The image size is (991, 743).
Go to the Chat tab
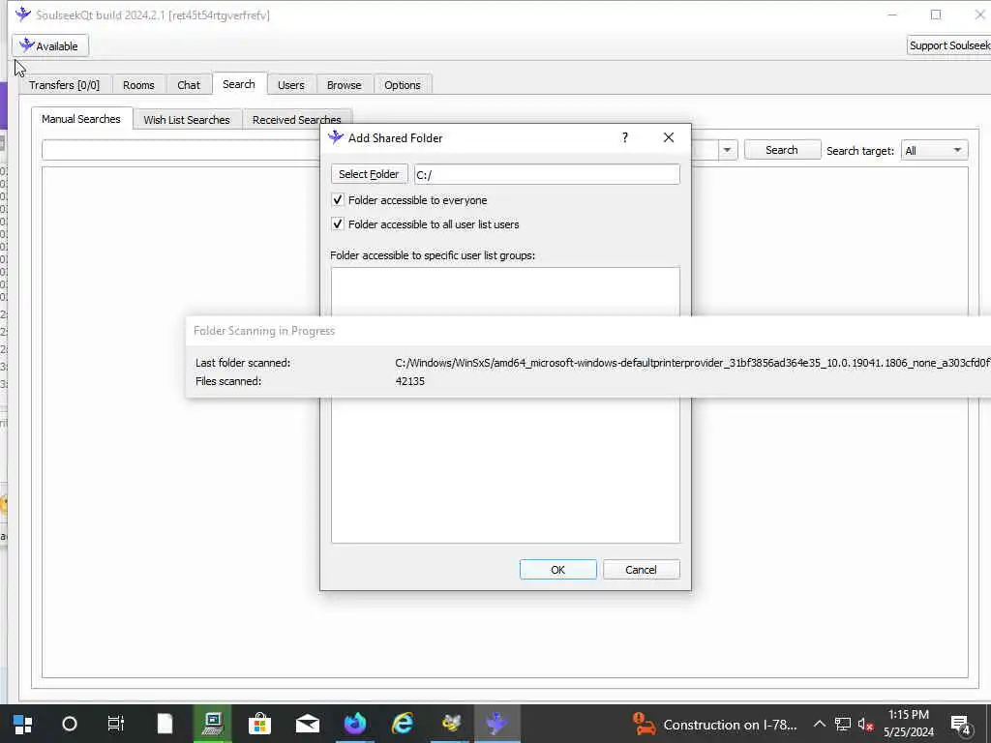pyautogui.click(x=189, y=85)
